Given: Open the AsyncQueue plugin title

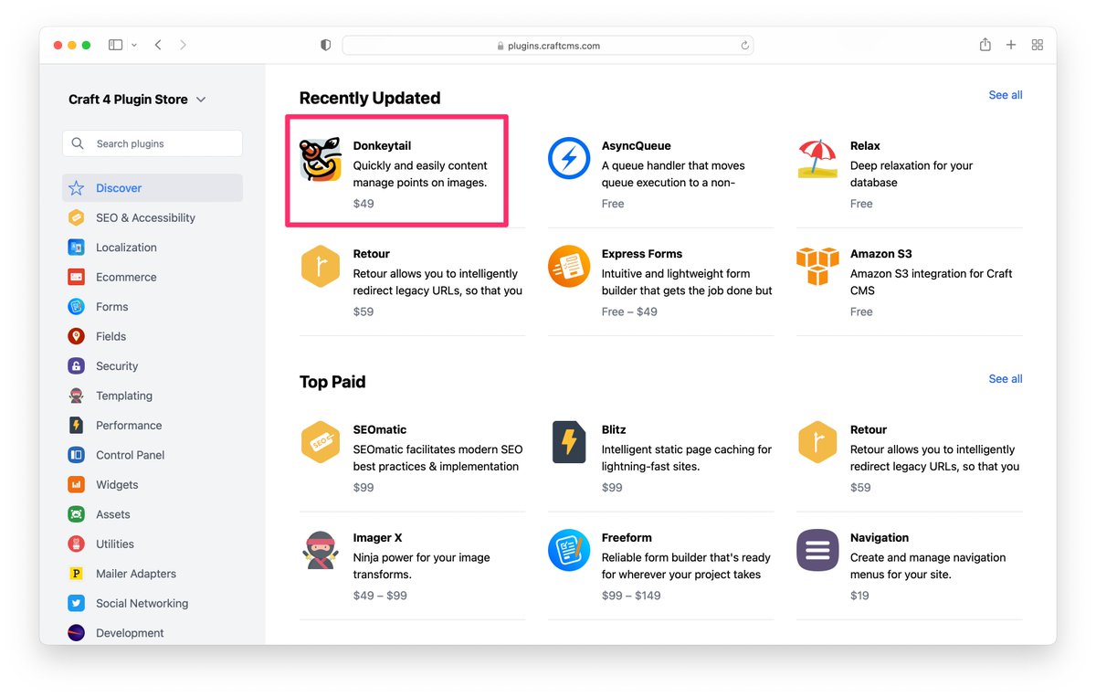Looking at the screenshot, I should click(x=637, y=146).
